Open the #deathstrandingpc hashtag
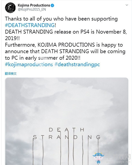The height and width of the screenshot is (165, 132). click(77, 65)
